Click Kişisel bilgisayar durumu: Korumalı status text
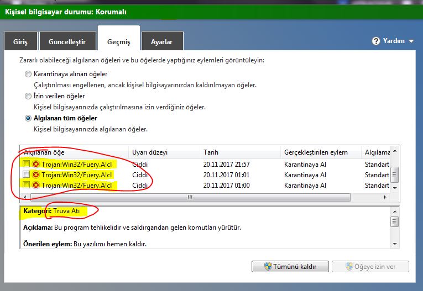423x291 pixels. (66, 12)
